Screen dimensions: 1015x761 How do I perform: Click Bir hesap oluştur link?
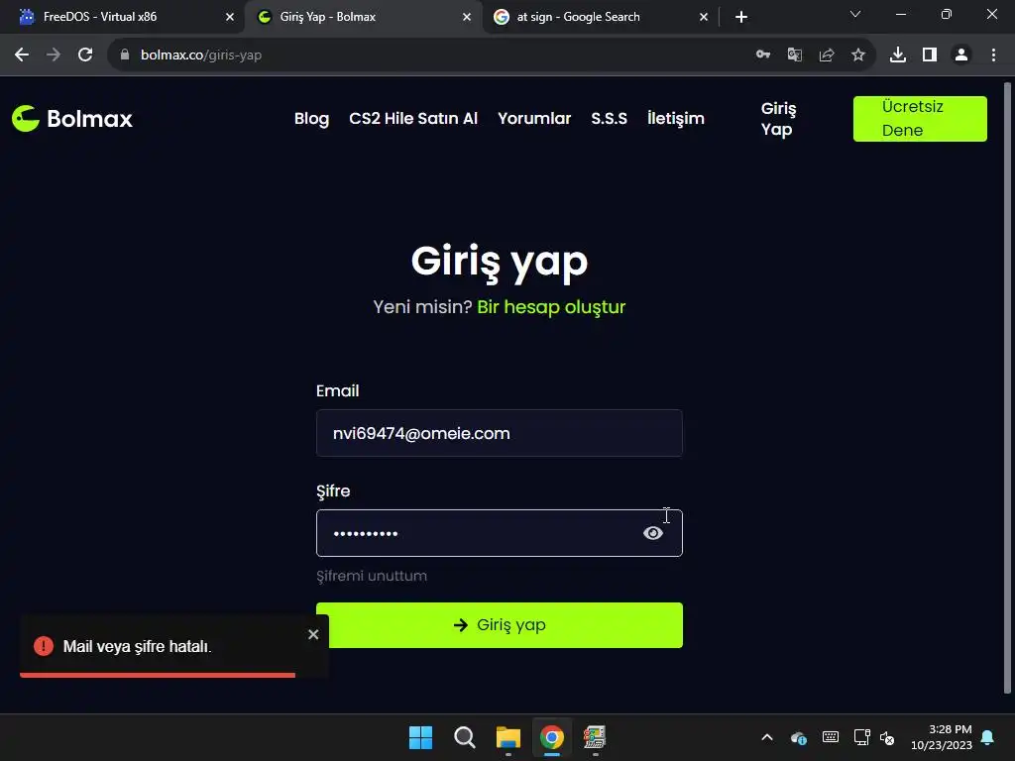click(551, 307)
